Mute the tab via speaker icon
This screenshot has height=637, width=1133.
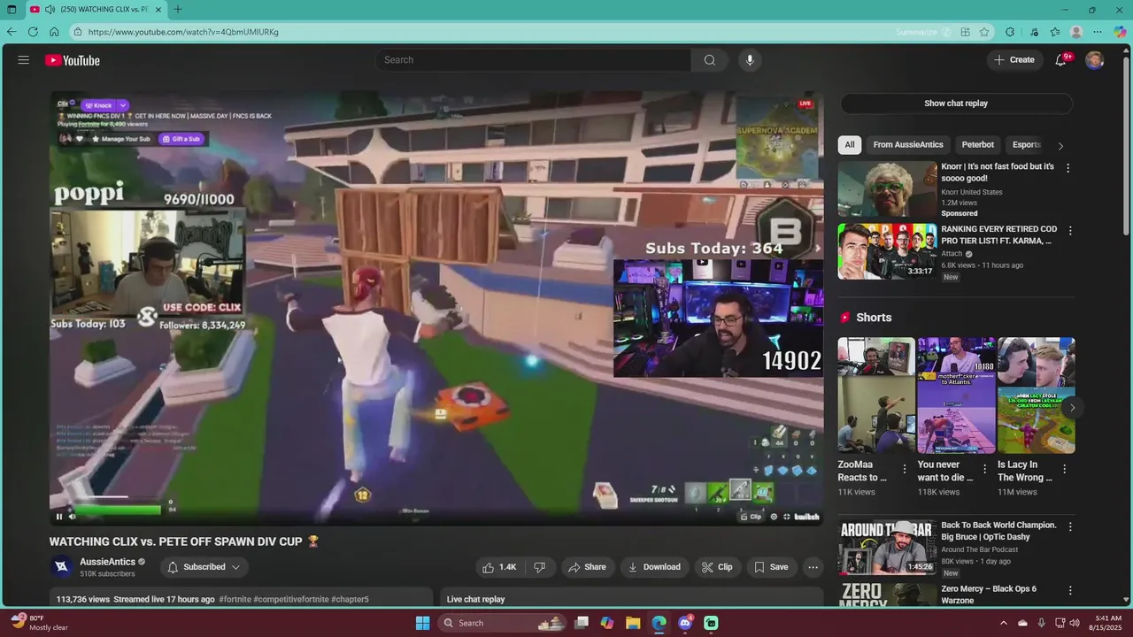(50, 10)
